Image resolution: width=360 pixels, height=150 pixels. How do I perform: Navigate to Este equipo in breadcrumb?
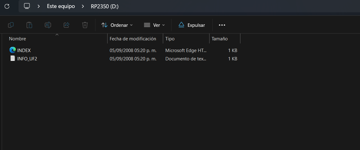click(61, 6)
